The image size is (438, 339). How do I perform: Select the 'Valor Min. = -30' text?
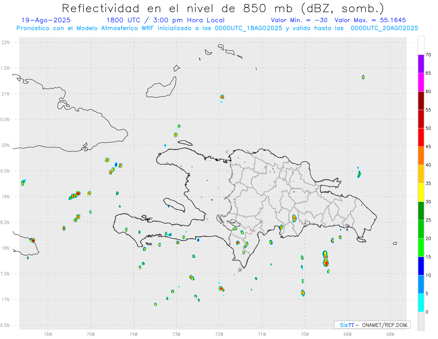pos(299,20)
